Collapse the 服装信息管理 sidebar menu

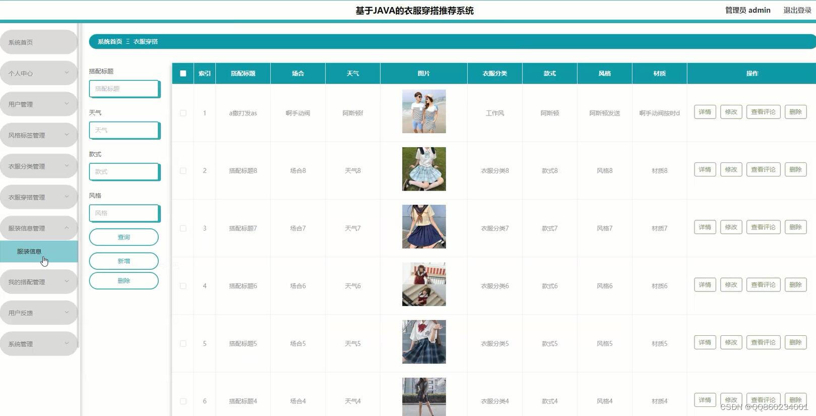coord(39,228)
